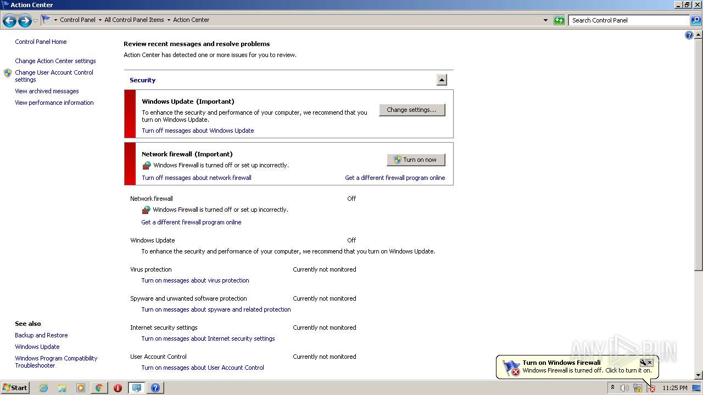Launch Opera browser from taskbar
The image size is (703, 395).
point(118,388)
